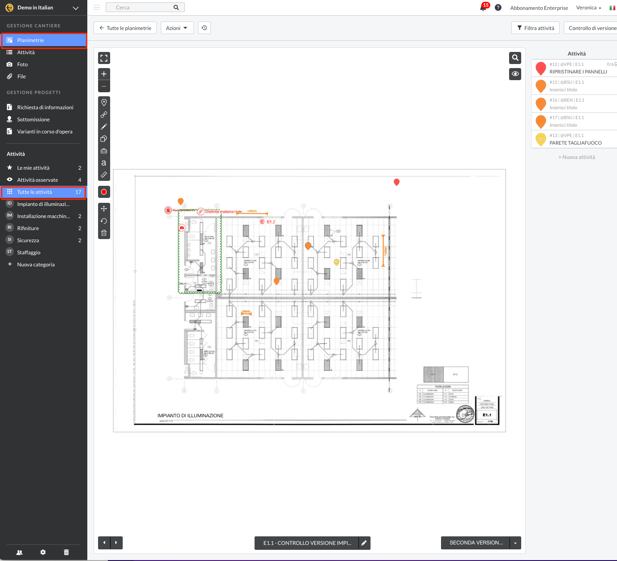Click Filtra attività button

(535, 28)
